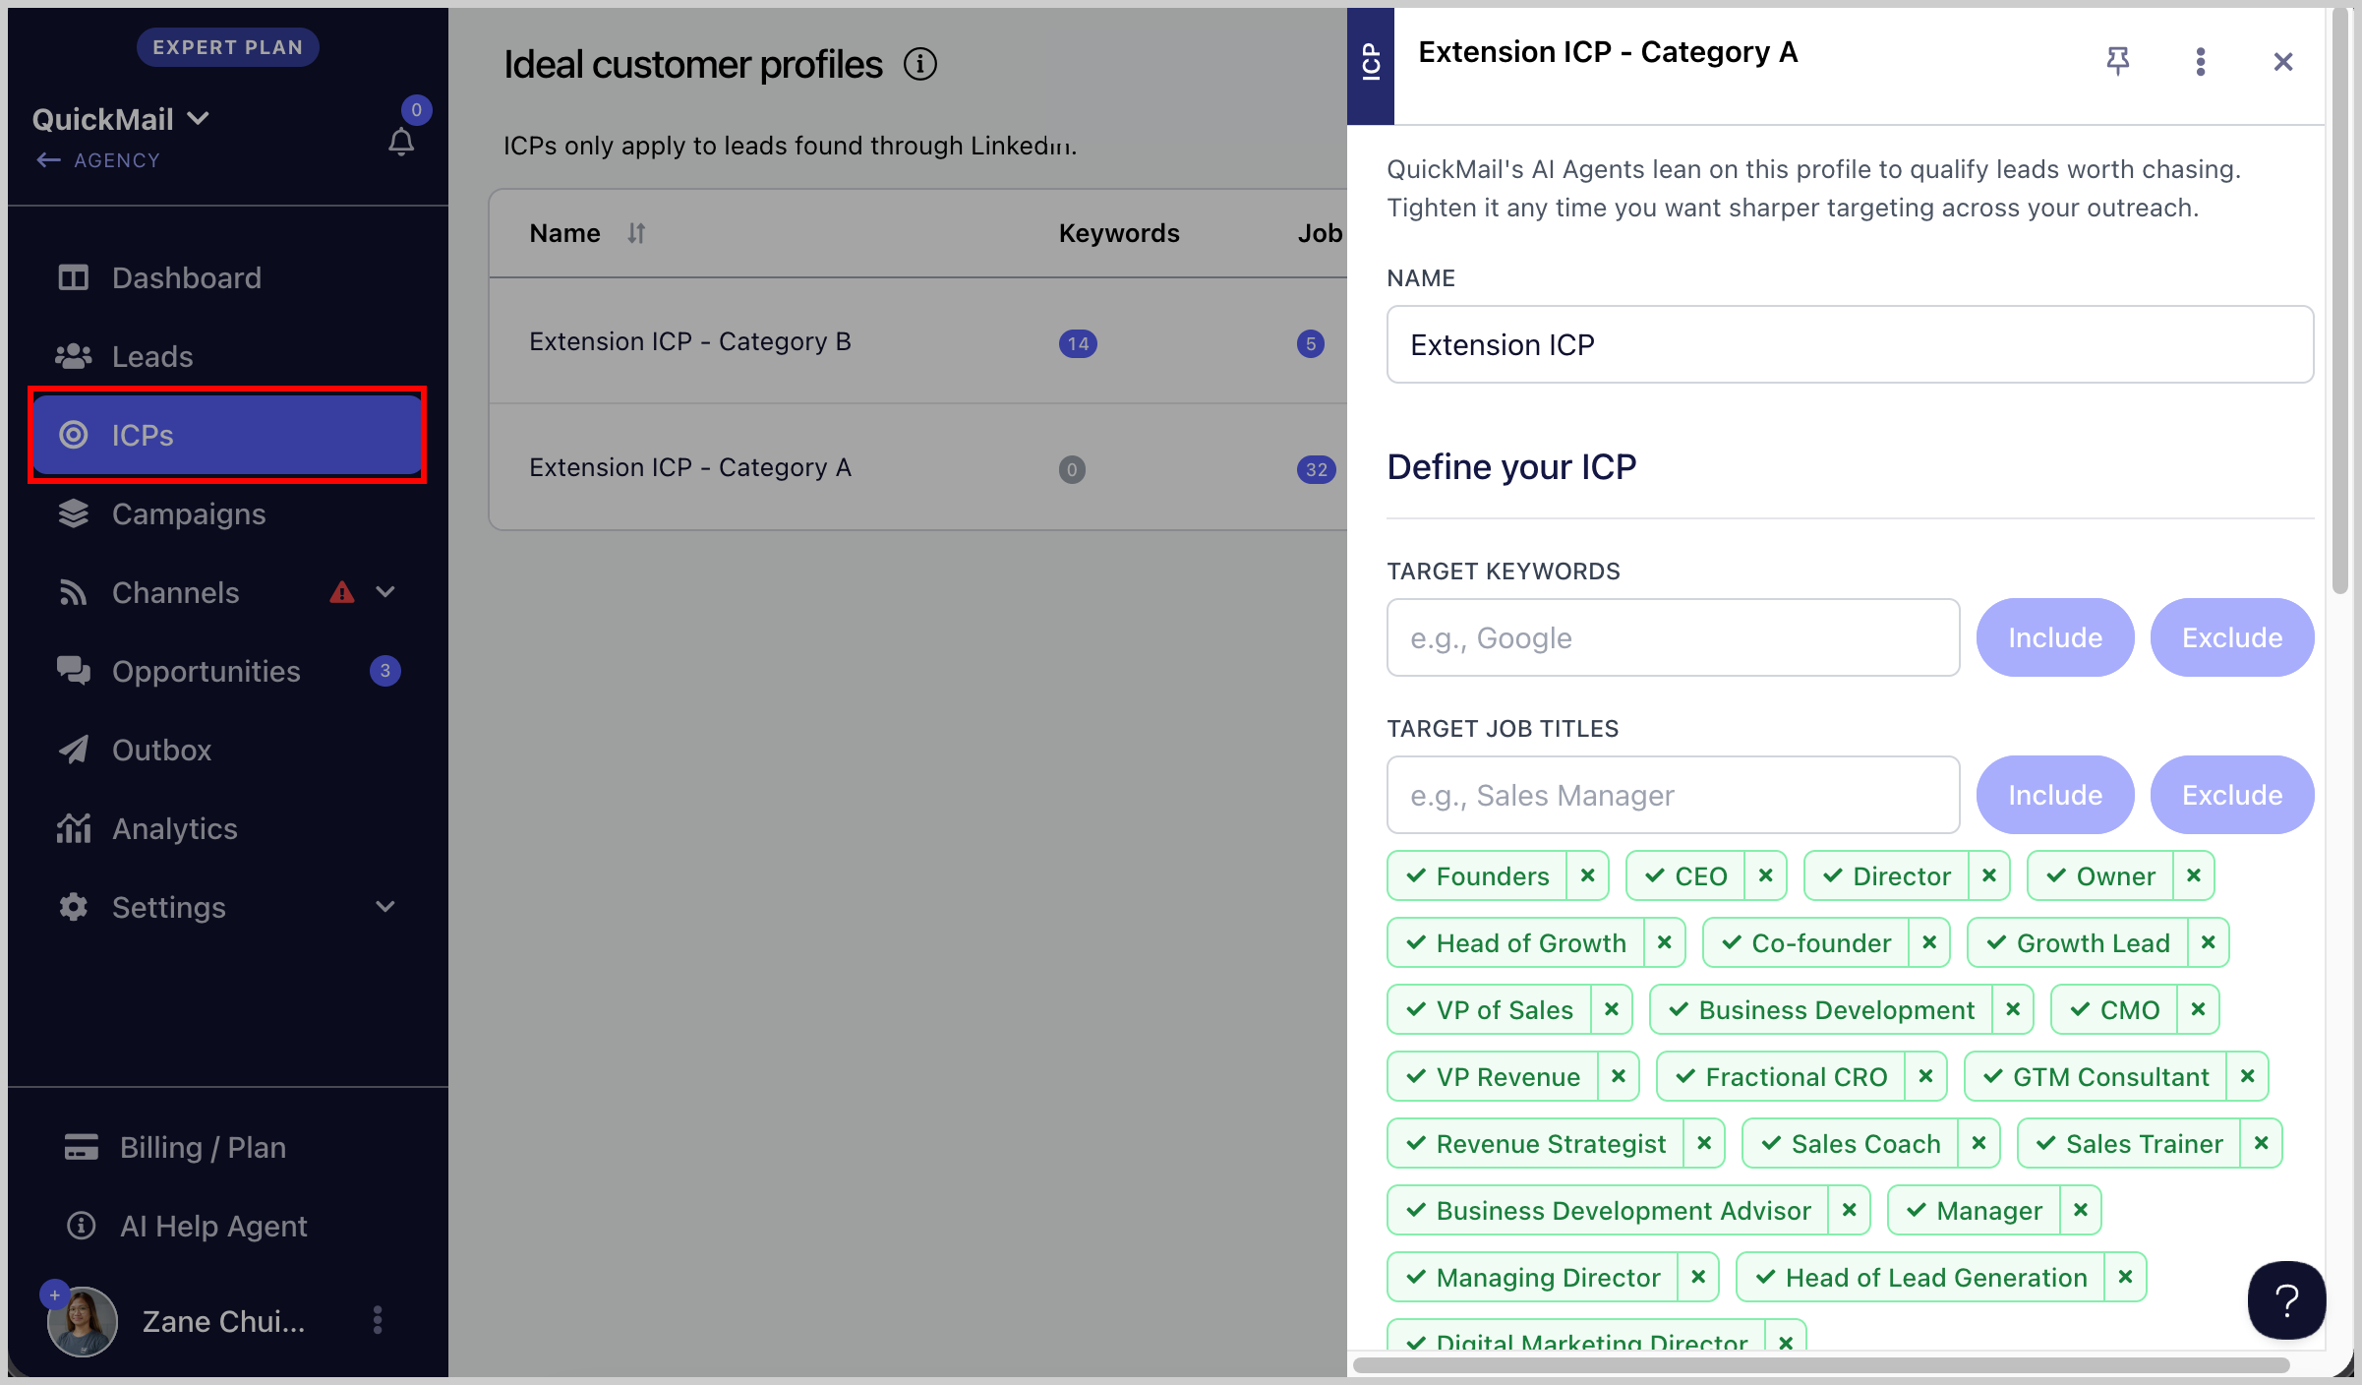Open Dashboard in the sidebar
Image resolution: width=2362 pixels, height=1385 pixels.
pyautogui.click(x=228, y=277)
